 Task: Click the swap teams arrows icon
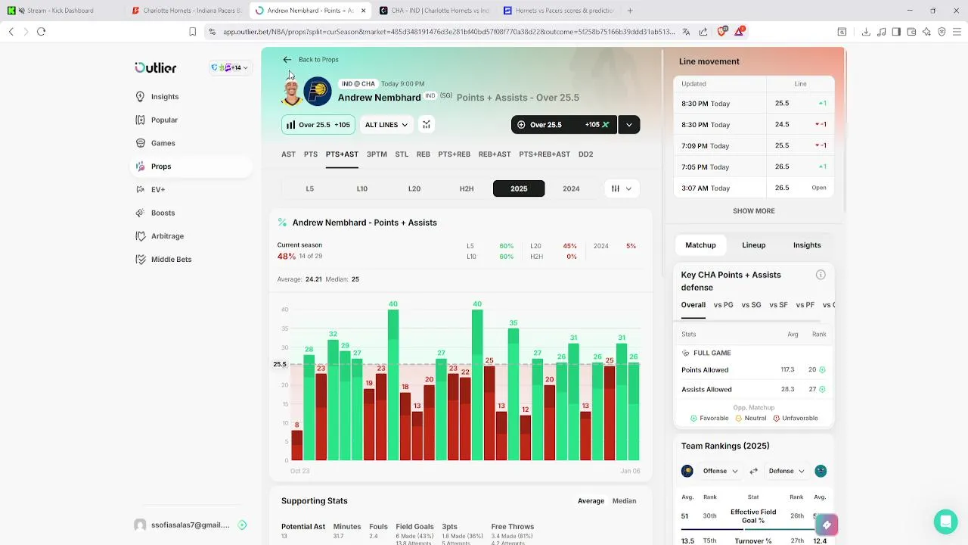tap(753, 471)
